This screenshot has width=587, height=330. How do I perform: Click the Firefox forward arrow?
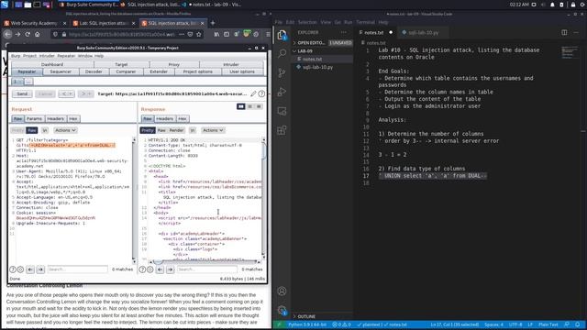pyautogui.click(x=17, y=34)
